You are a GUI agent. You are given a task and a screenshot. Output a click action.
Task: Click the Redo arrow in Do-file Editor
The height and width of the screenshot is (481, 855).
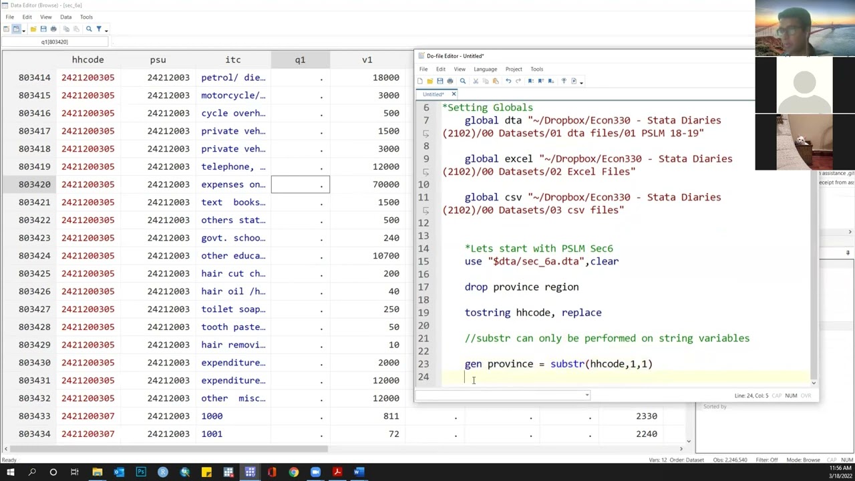coord(518,81)
